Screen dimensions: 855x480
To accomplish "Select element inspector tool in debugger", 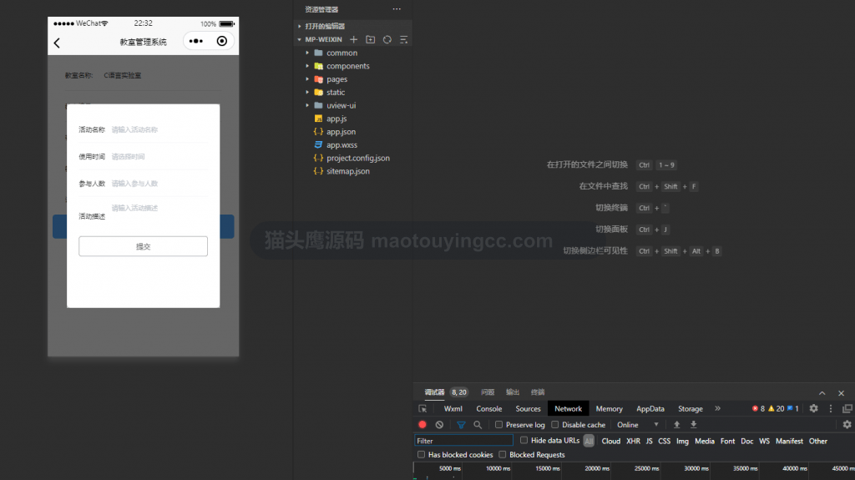I will 422,408.
